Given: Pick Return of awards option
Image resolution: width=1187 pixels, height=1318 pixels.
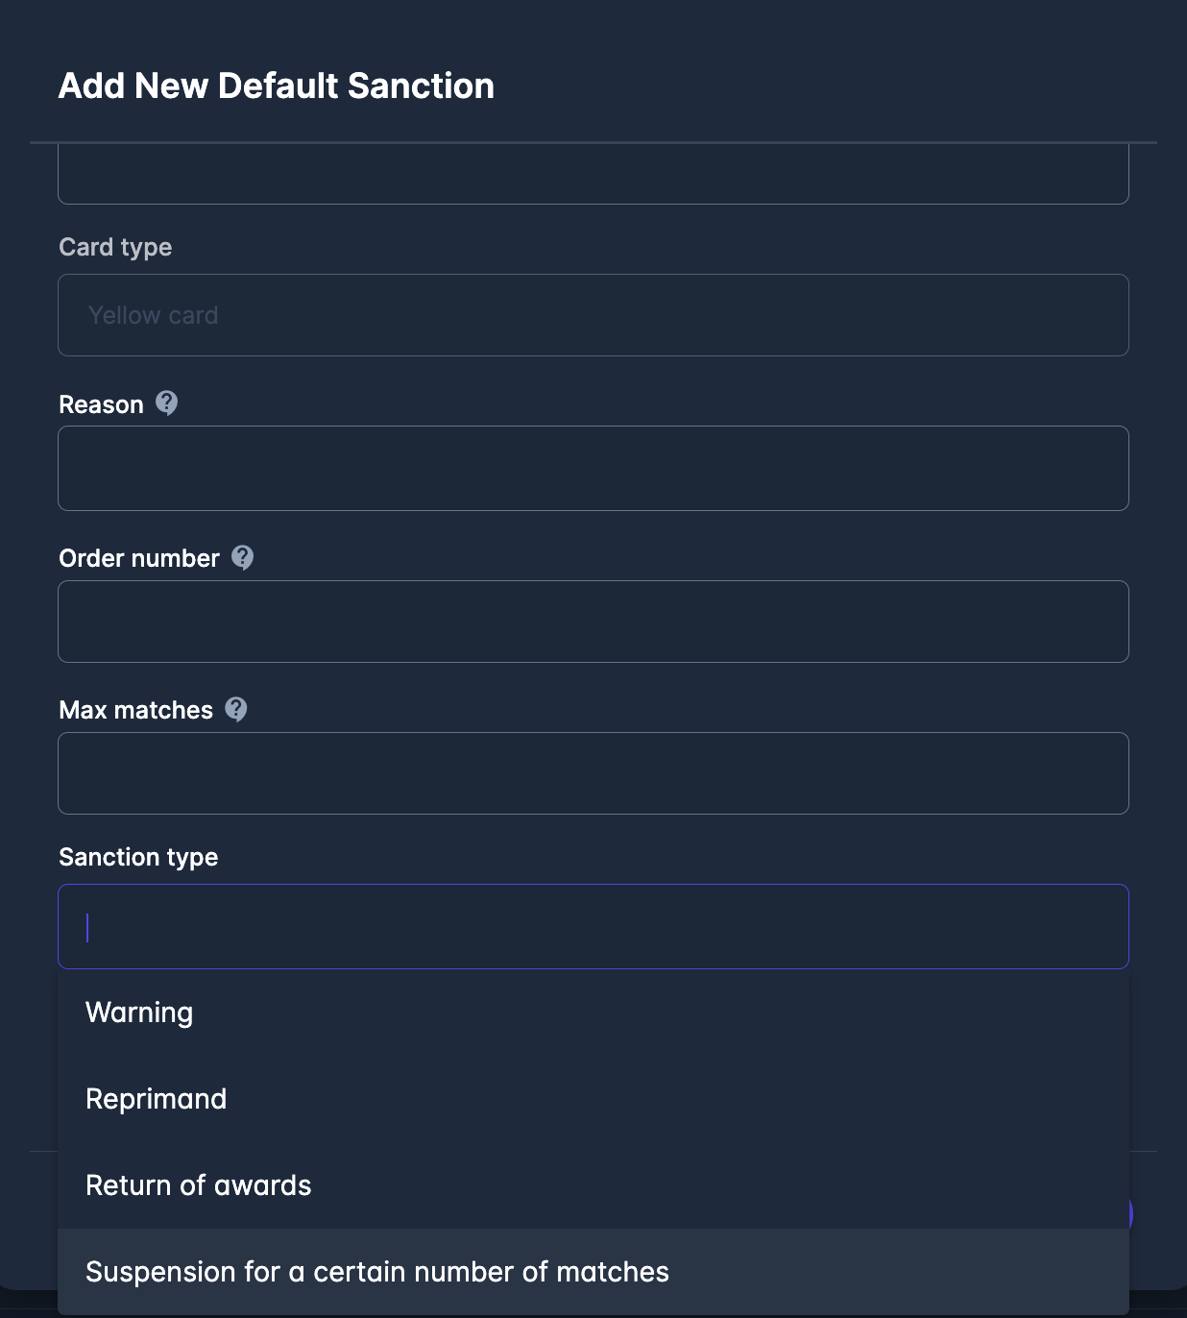Looking at the screenshot, I should coord(199,1185).
